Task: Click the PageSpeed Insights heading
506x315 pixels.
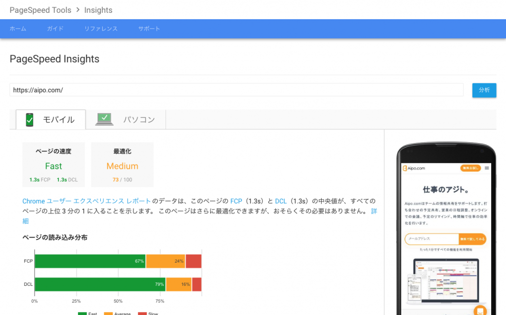Action: tap(54, 59)
